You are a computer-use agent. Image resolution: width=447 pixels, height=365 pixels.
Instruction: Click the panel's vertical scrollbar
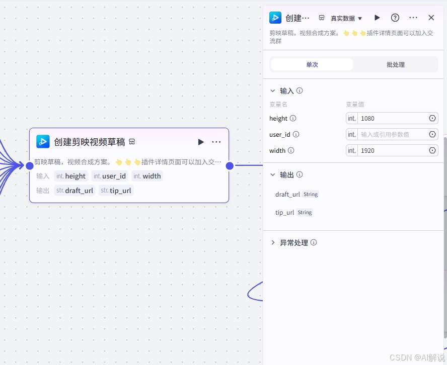tap(445, 238)
